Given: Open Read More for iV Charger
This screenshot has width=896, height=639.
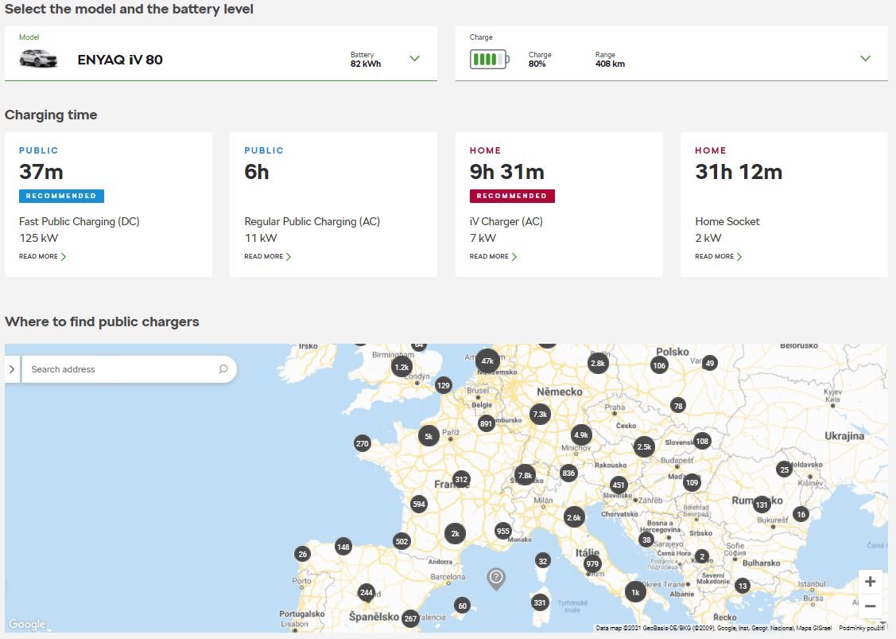Looking at the screenshot, I should click(493, 256).
